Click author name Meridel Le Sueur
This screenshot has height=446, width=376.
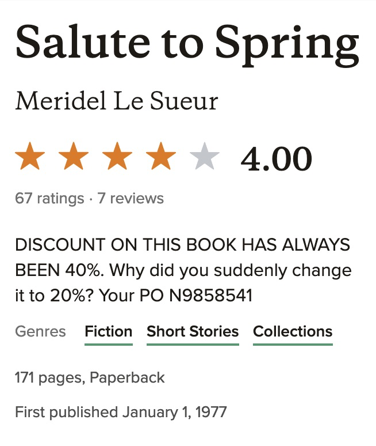point(117,101)
